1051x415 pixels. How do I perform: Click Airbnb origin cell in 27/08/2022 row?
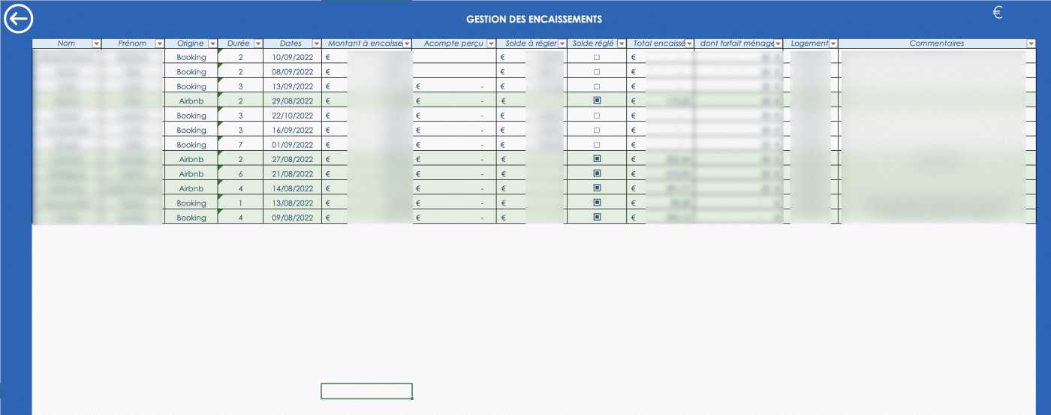pyautogui.click(x=191, y=159)
